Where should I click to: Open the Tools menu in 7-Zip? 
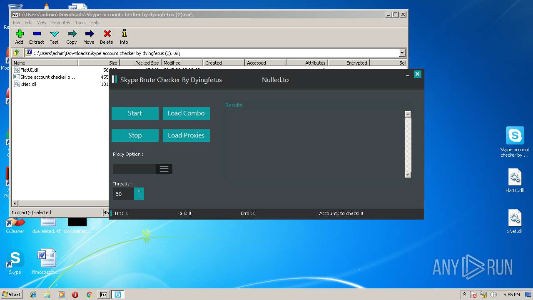point(80,22)
